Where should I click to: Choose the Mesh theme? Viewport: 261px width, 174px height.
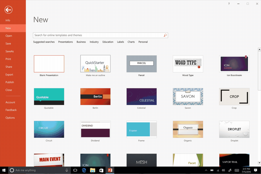(x=142, y=160)
